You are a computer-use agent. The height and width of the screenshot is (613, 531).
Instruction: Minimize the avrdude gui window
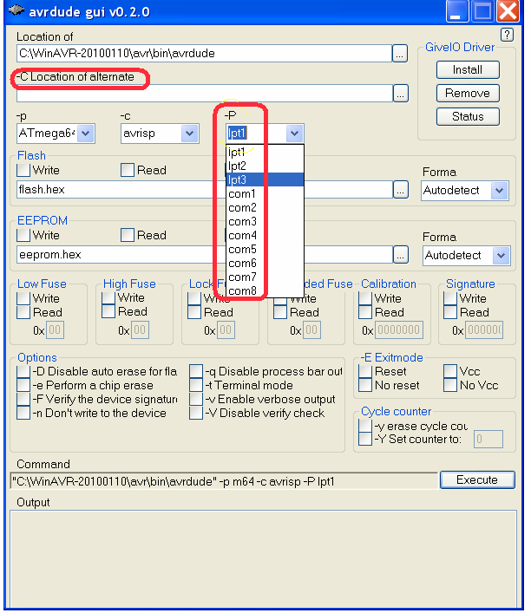coord(456,11)
